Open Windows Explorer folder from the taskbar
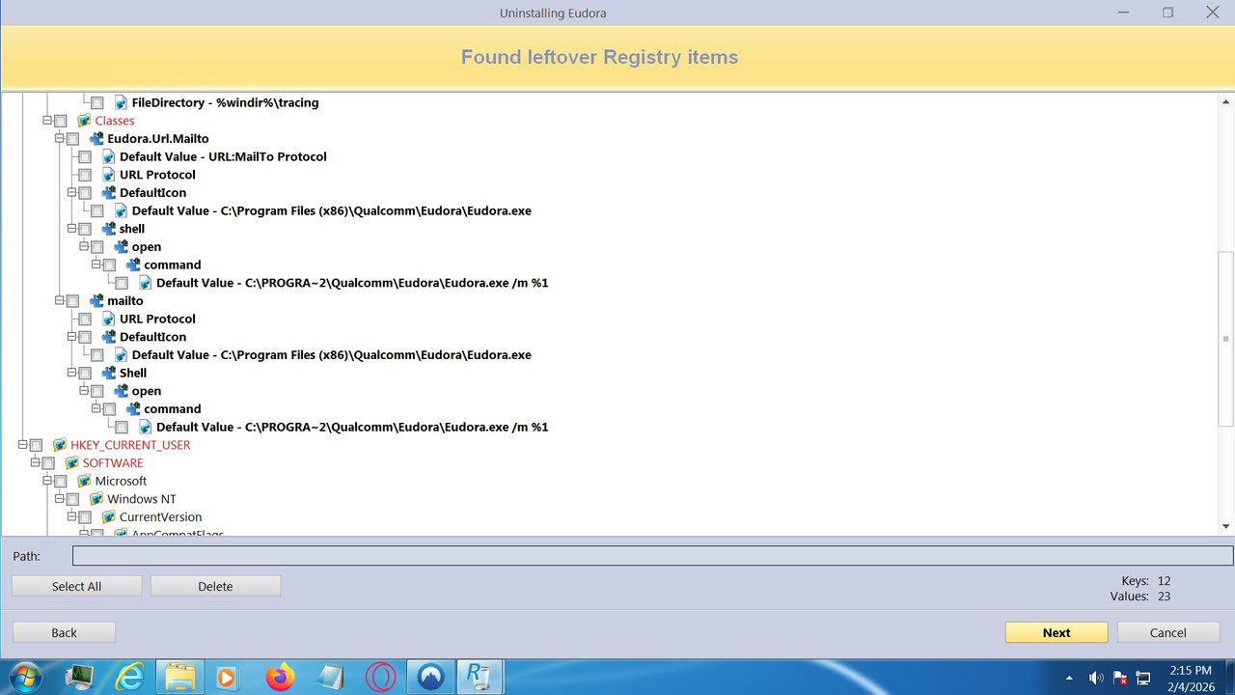The height and width of the screenshot is (695, 1235). pos(178,678)
